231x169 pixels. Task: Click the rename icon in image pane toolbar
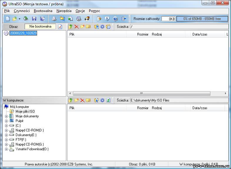[88, 27]
